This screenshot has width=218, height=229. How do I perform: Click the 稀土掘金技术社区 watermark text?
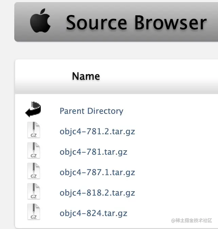point(194,221)
